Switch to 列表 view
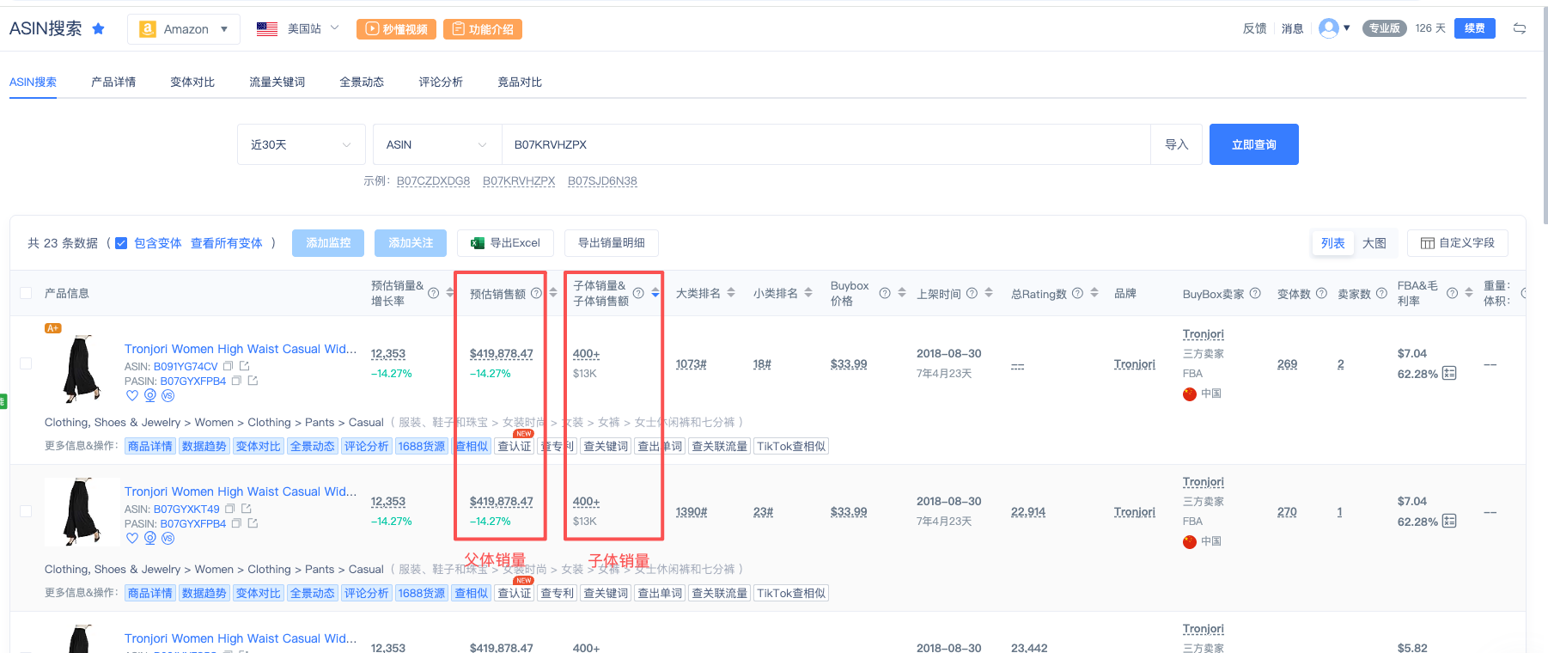 pos(1332,243)
